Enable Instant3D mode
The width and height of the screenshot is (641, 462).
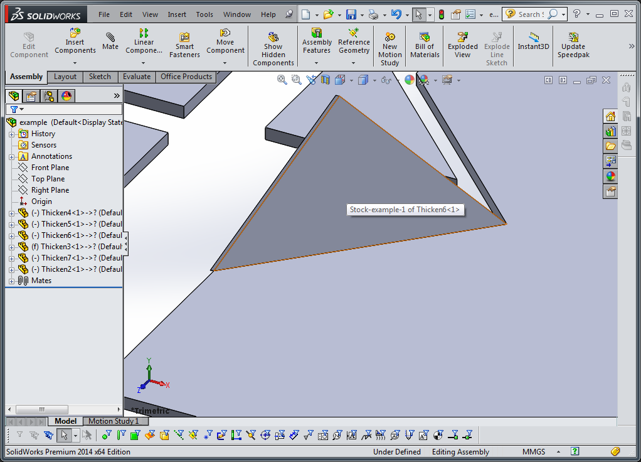pyautogui.click(x=533, y=44)
